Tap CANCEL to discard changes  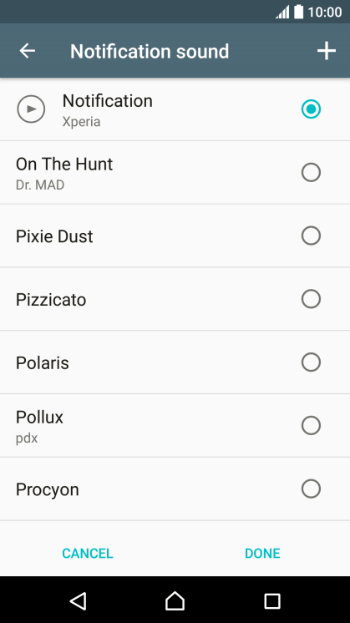[88, 553]
